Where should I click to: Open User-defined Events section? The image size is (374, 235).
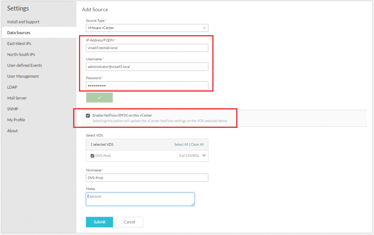24,66
